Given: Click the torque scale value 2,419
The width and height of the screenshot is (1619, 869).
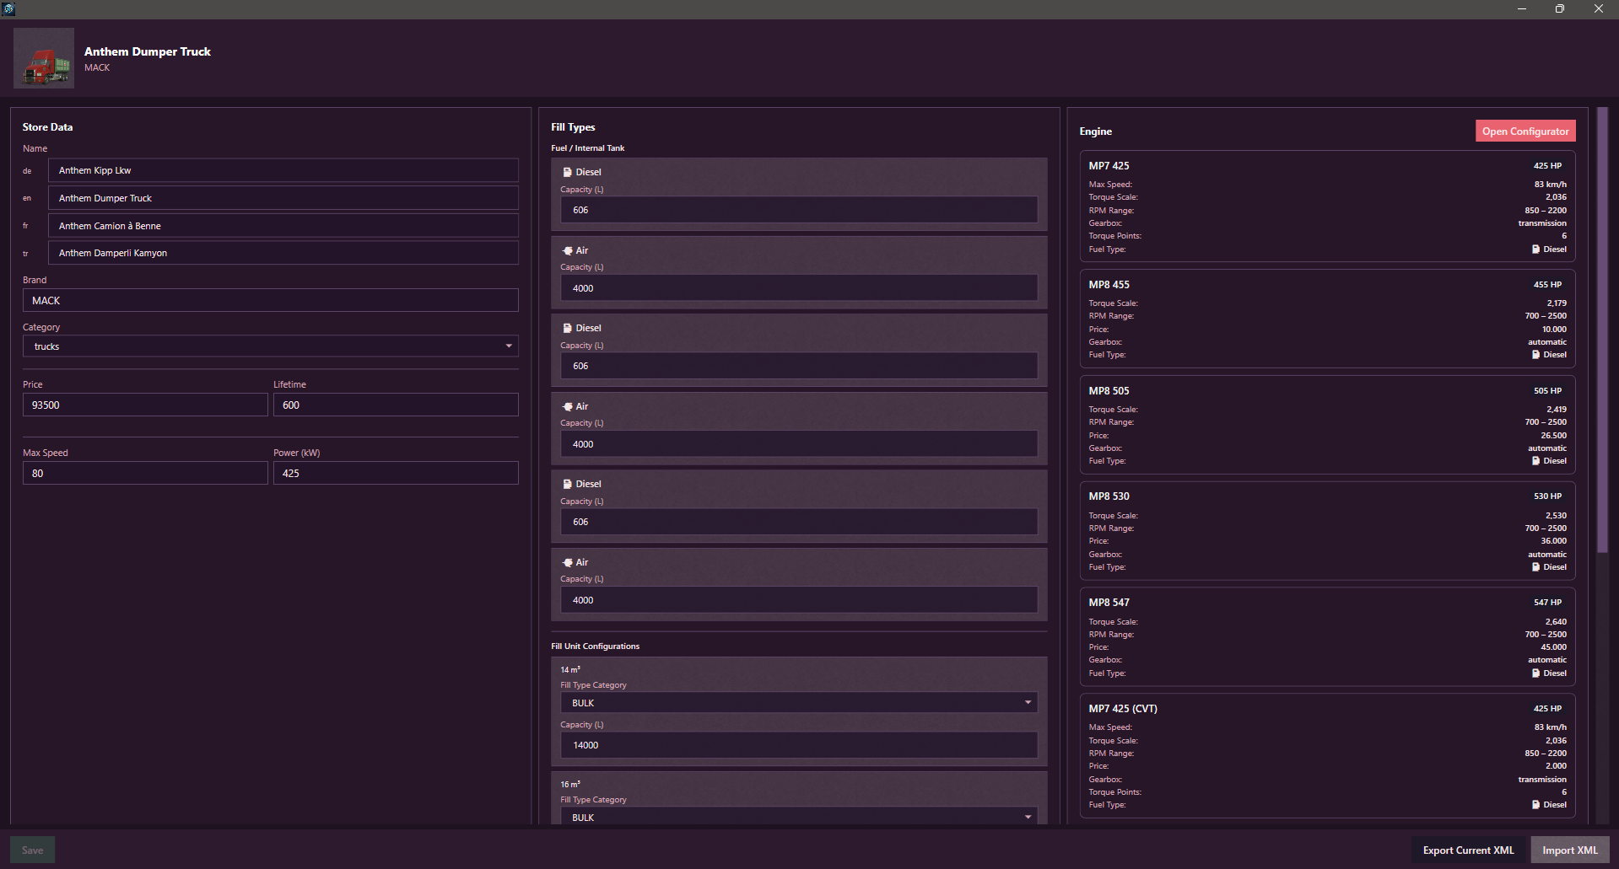Looking at the screenshot, I should point(1557,410).
